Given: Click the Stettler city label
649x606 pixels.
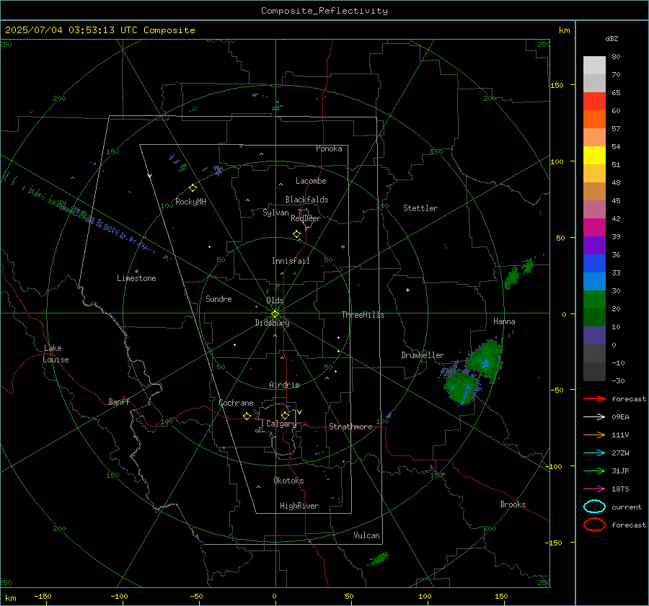Looking at the screenshot, I should (x=420, y=208).
